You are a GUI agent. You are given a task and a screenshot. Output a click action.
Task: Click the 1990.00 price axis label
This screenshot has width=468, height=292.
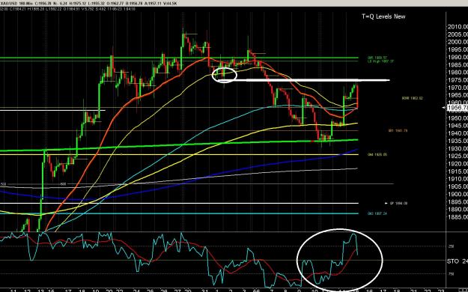click(458, 57)
